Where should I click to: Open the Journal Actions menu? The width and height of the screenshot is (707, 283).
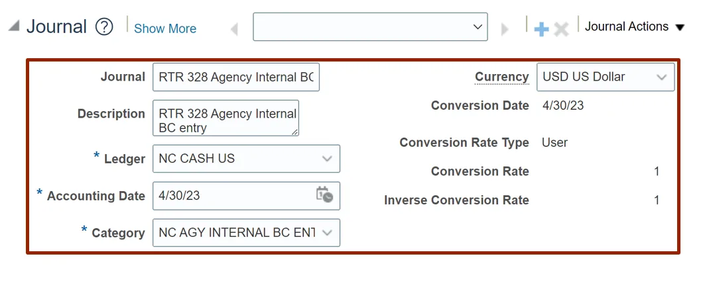point(635,27)
